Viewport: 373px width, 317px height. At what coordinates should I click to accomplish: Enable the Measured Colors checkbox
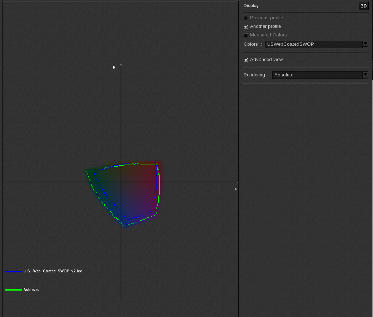(x=246, y=35)
